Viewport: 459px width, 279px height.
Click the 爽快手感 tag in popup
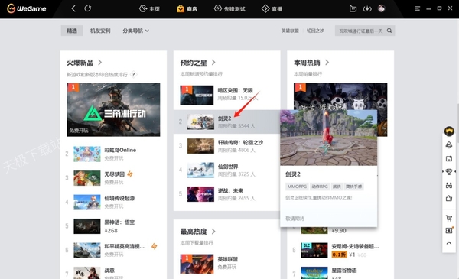[353, 187]
